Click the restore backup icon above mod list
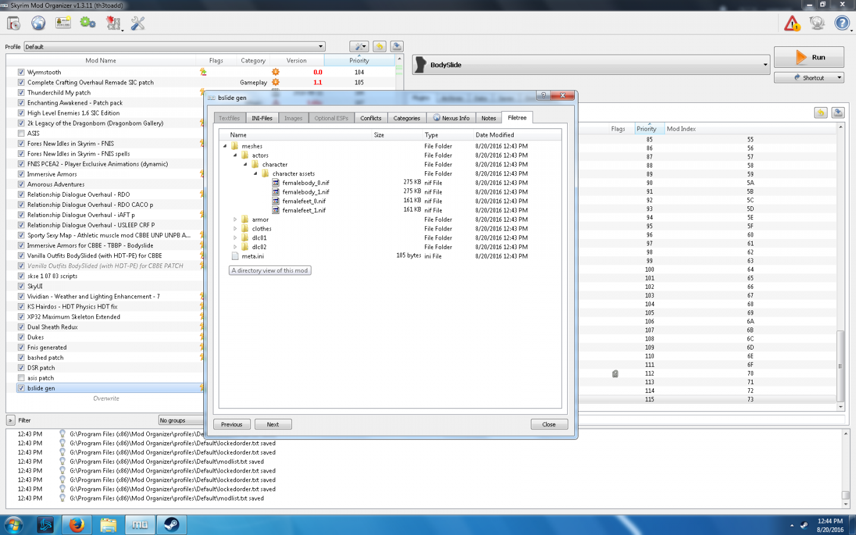The width and height of the screenshot is (856, 535). click(x=379, y=46)
